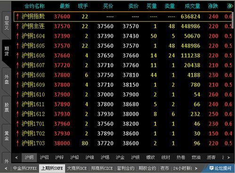Select the 沪镍 product tab
Viewport: 235px width, 173px height.
click(90, 157)
